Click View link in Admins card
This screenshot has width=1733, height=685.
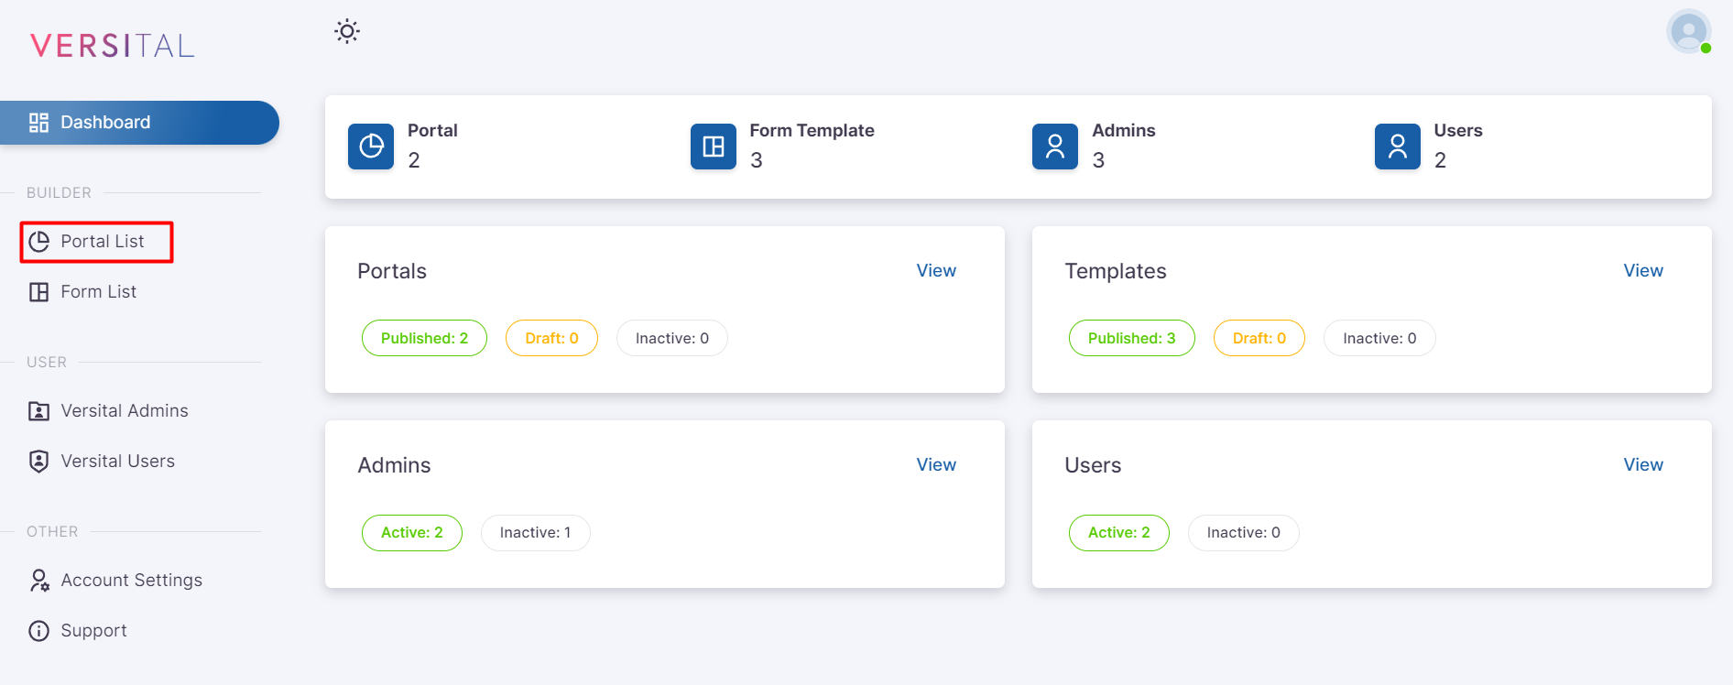point(936,465)
